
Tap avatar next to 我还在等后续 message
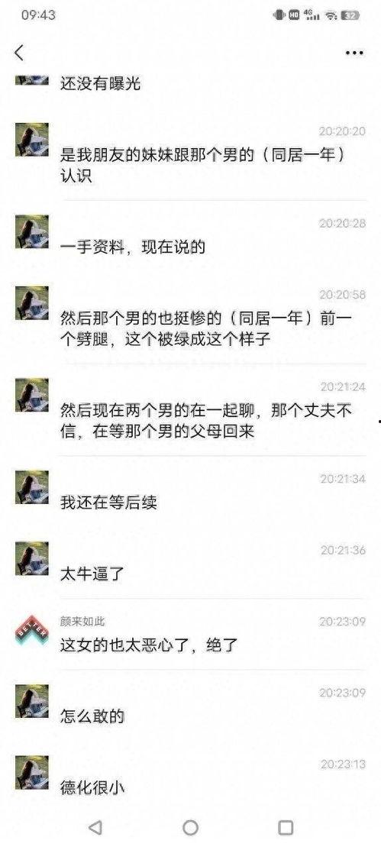pos(31,486)
